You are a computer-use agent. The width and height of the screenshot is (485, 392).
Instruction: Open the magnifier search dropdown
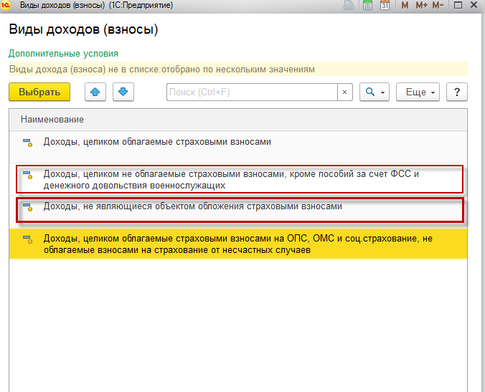375,92
